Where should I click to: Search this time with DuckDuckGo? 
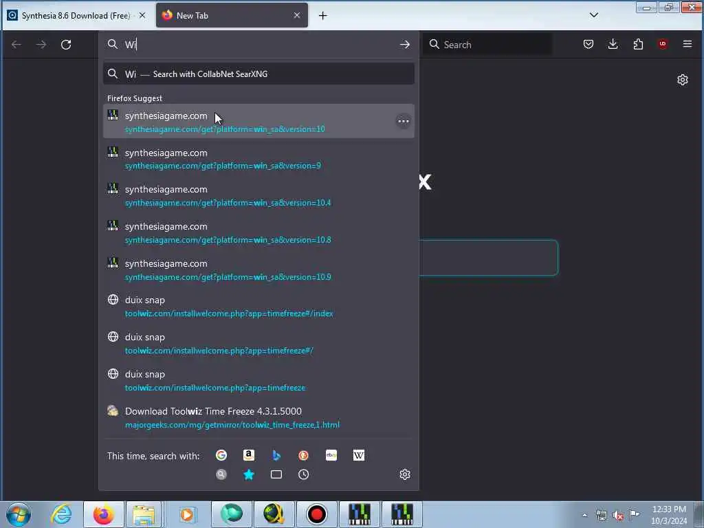(303, 455)
